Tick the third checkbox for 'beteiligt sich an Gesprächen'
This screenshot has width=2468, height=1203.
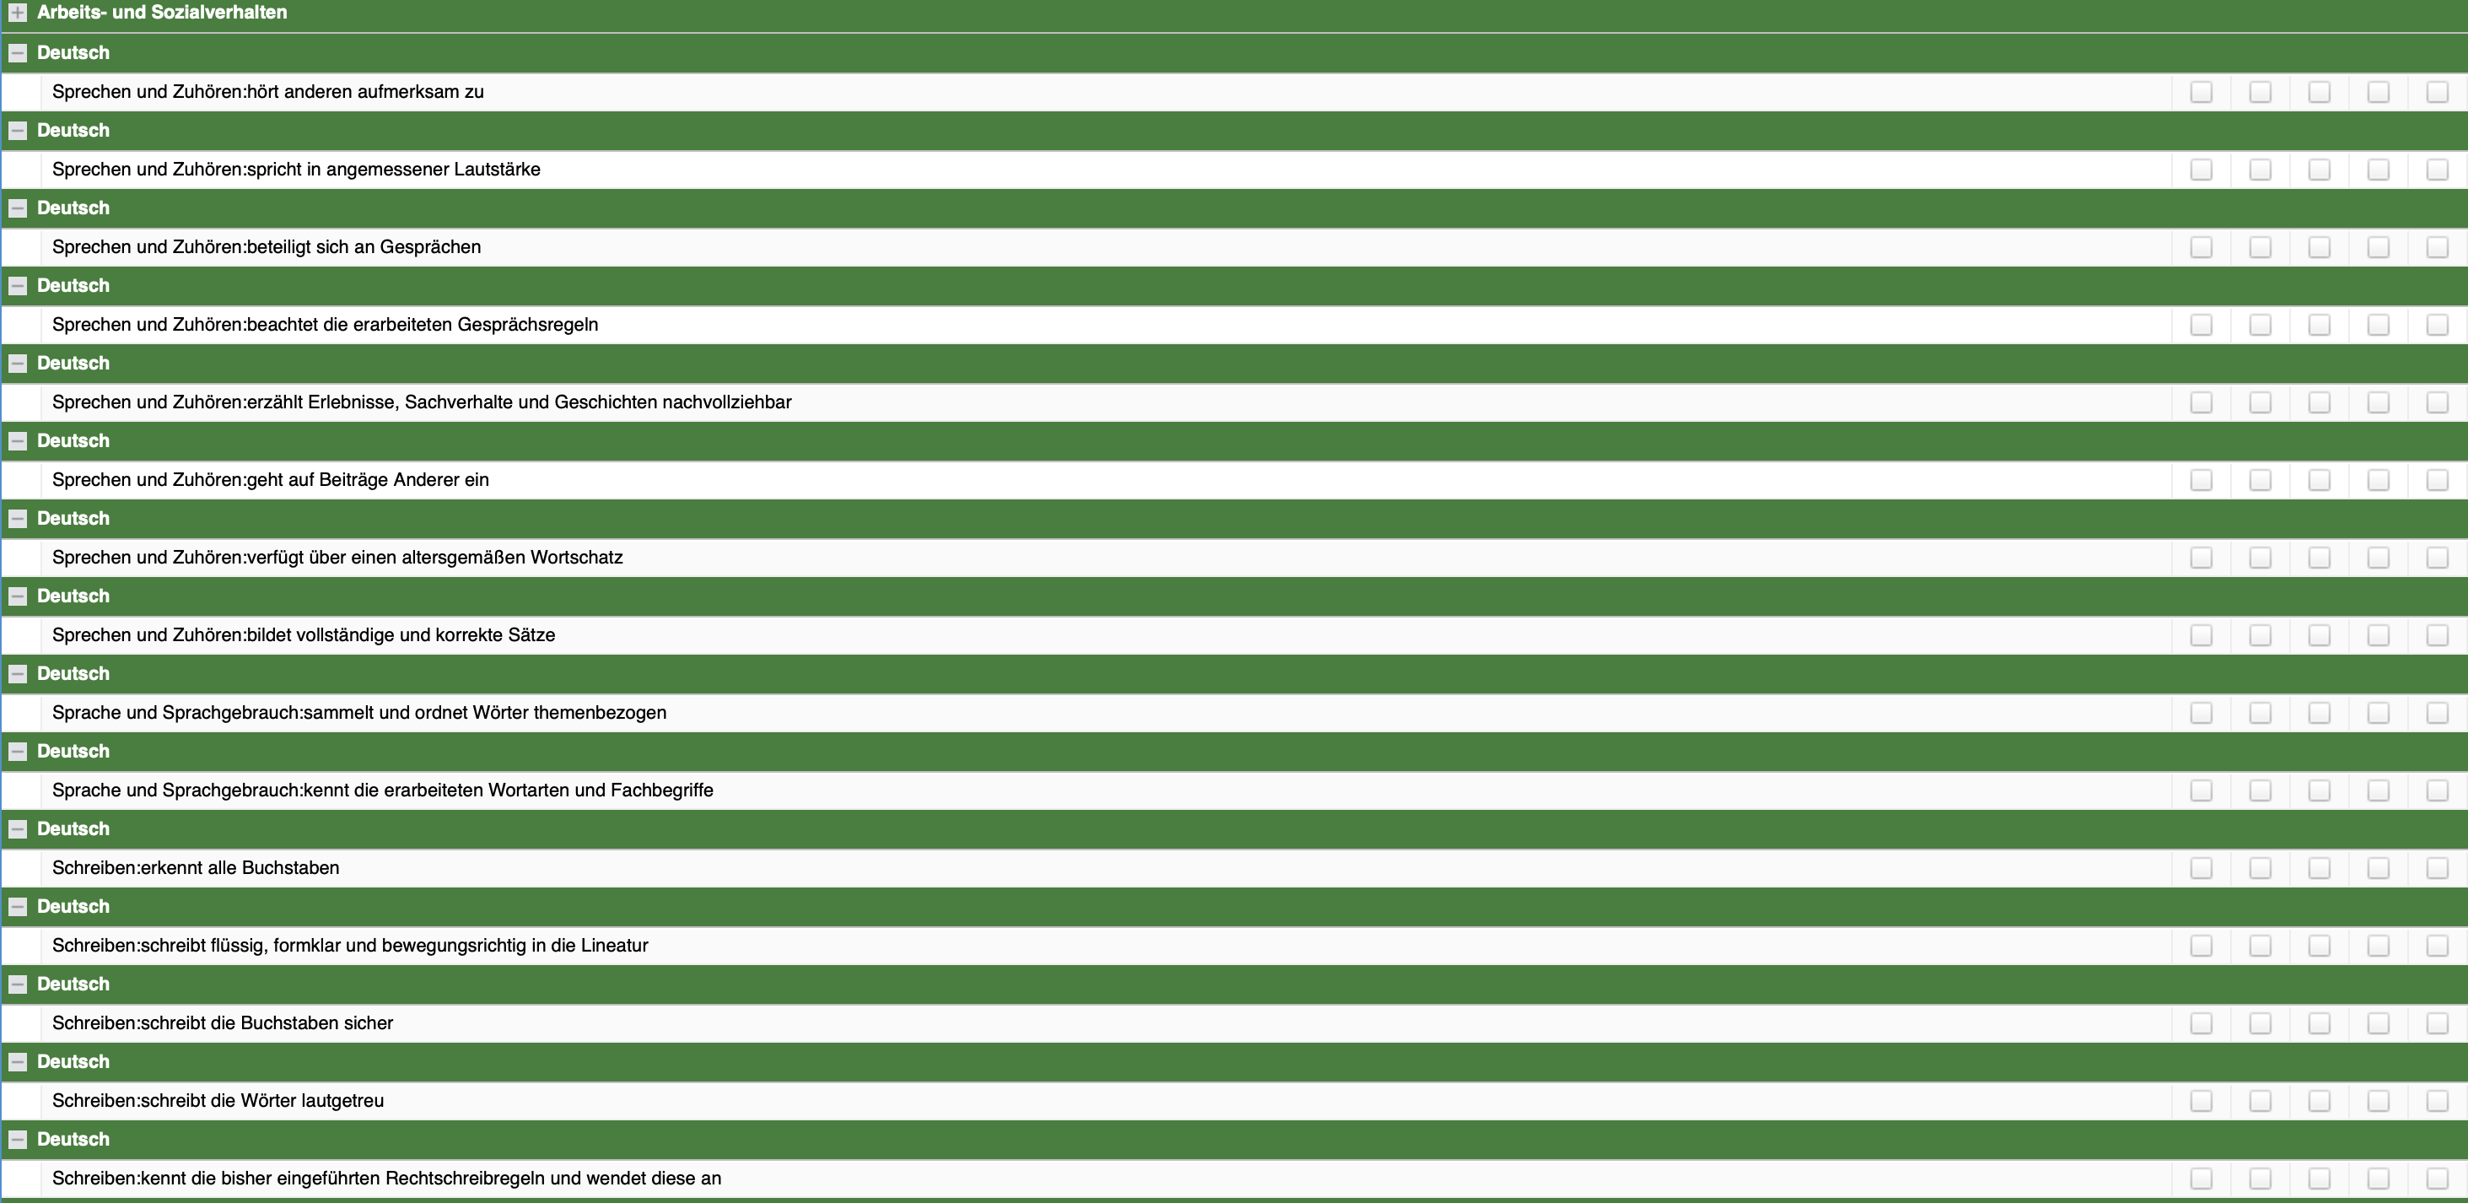pyautogui.click(x=2320, y=247)
